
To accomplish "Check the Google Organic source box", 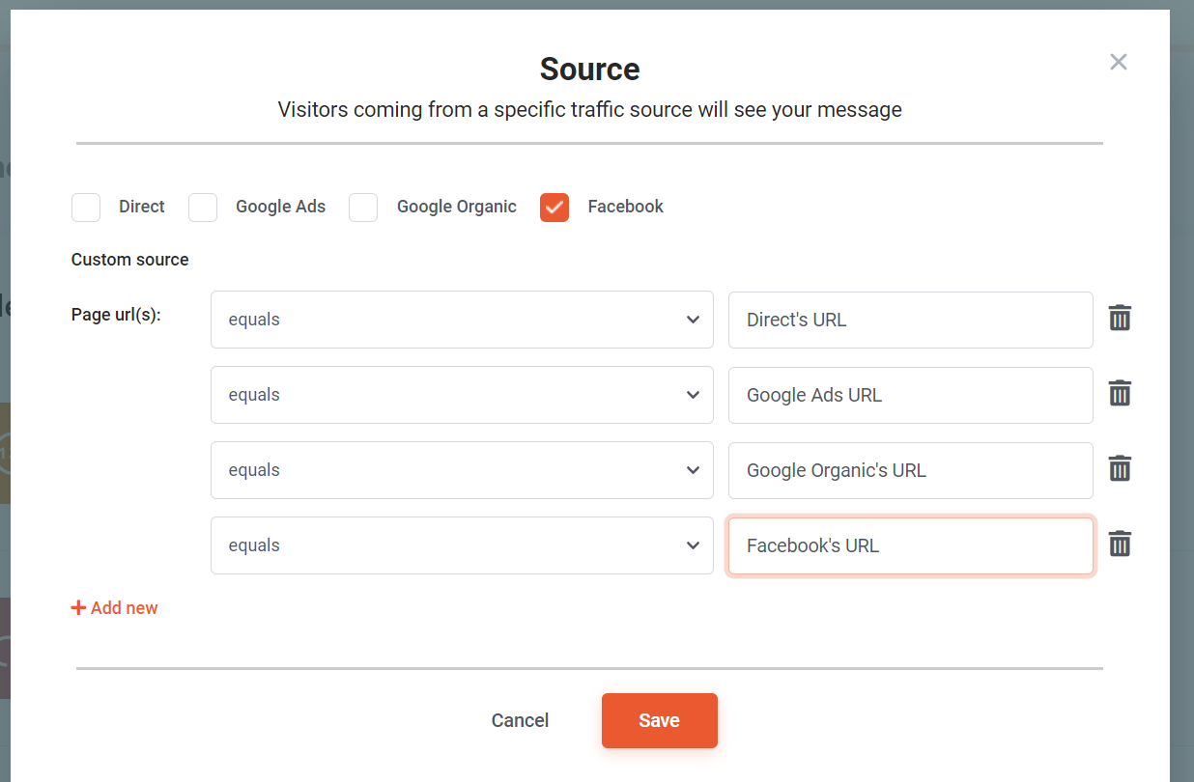I will 363,207.
